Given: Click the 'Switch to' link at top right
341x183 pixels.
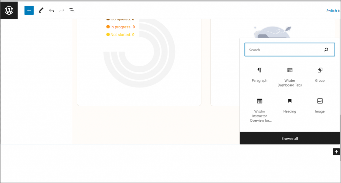Looking at the screenshot, I should click(333, 11).
